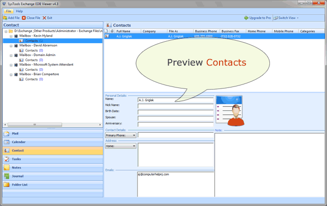Collapse the Kevin Hyland mailbox node
The height and width of the screenshot is (206, 327).
click(x=11, y=36)
